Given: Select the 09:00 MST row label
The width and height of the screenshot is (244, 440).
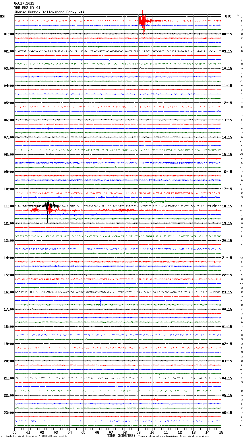Looking at the screenshot, I should [x=9, y=172].
